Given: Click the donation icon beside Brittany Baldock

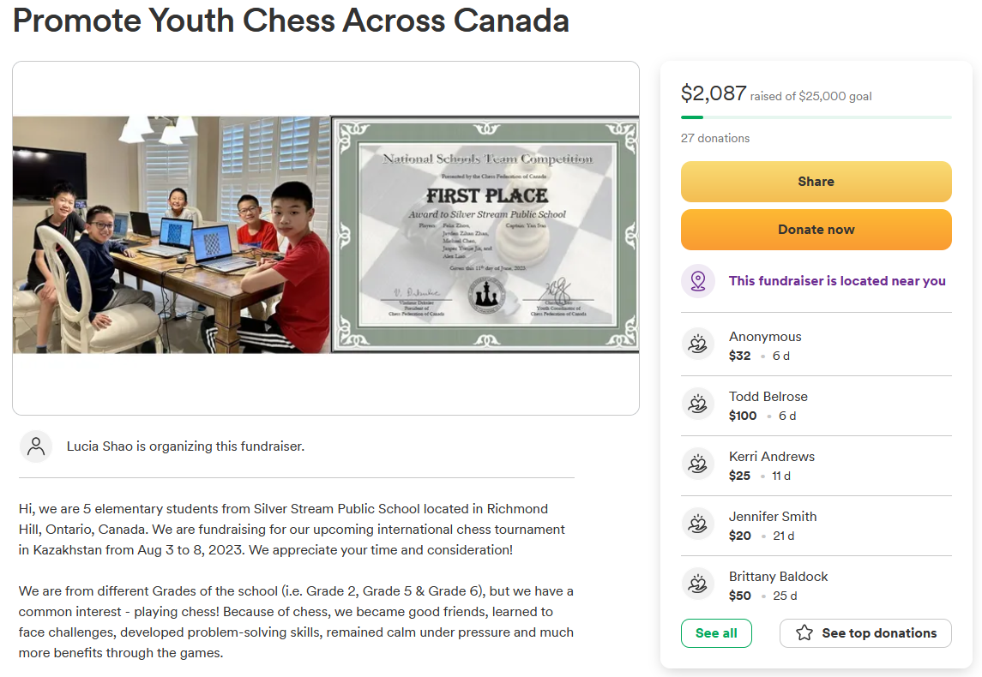Looking at the screenshot, I should [x=697, y=584].
